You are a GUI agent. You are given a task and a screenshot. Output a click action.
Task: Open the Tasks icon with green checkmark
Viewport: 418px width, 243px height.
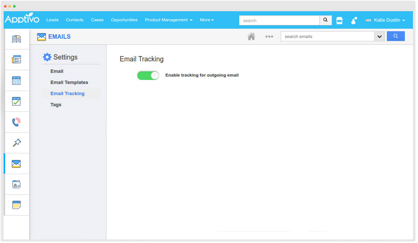click(x=17, y=101)
